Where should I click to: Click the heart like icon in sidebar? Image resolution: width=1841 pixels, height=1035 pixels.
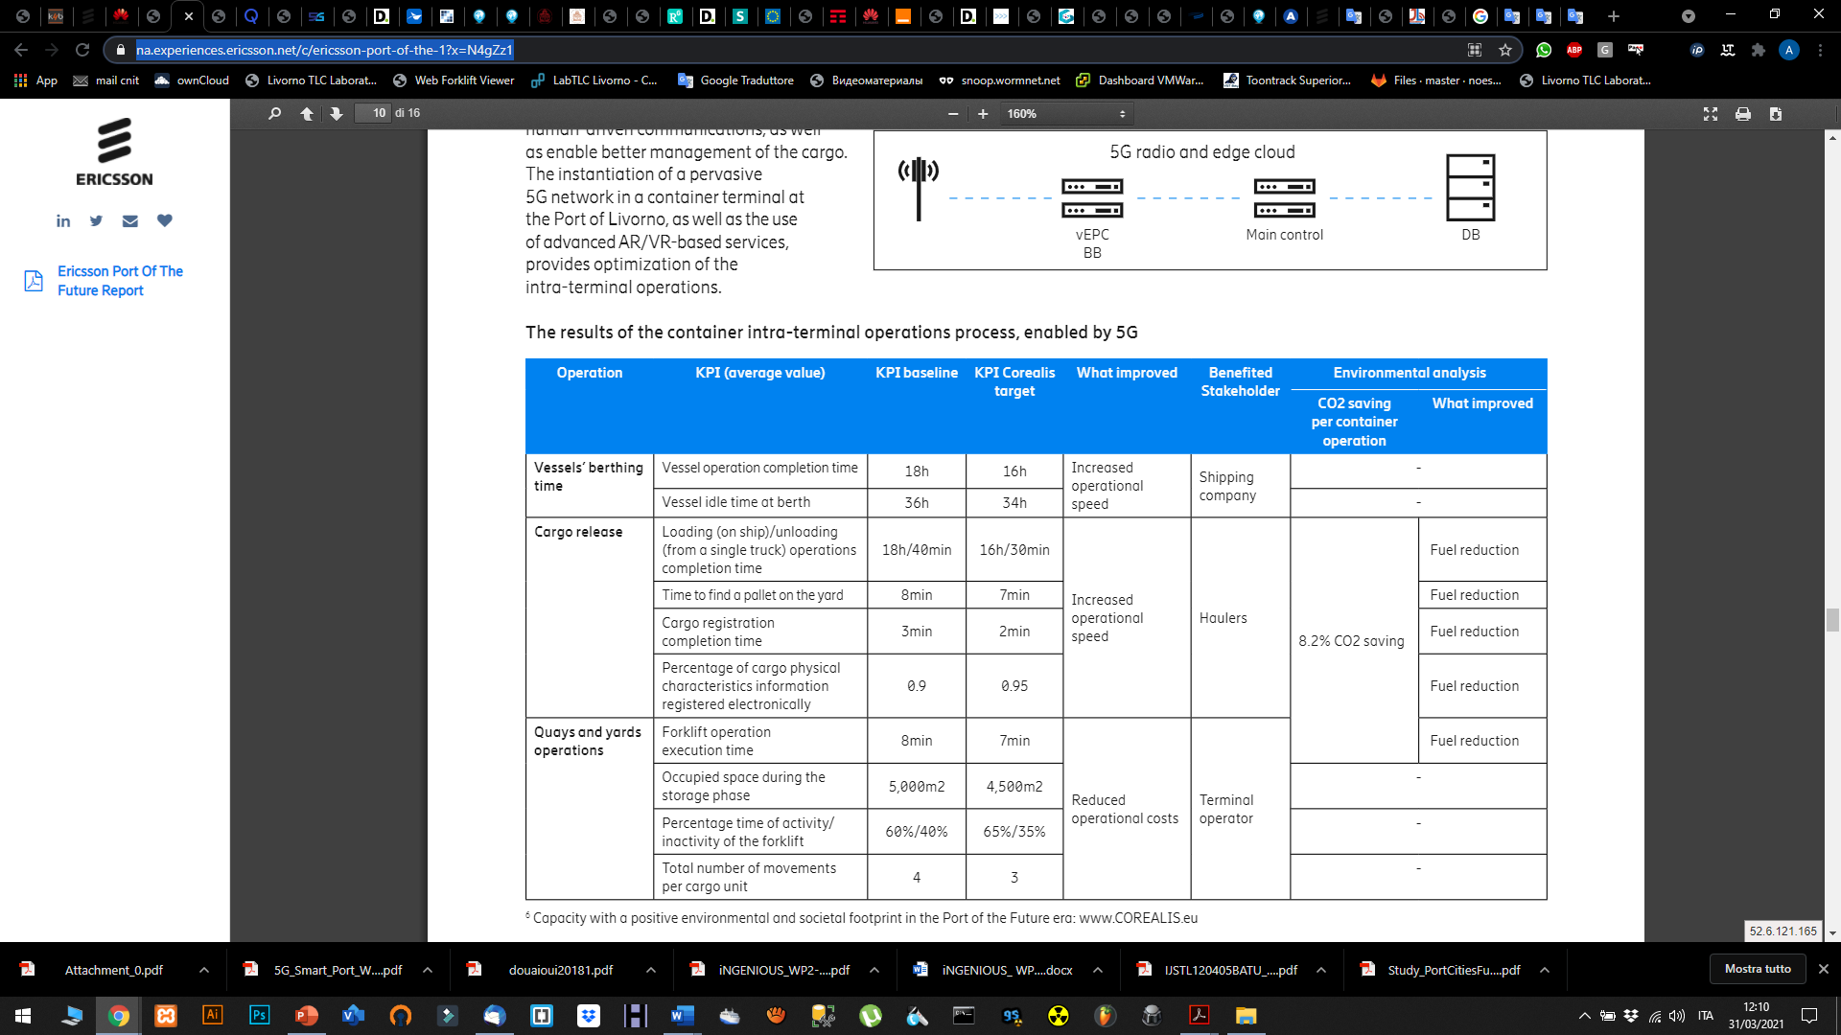pyautogui.click(x=165, y=221)
